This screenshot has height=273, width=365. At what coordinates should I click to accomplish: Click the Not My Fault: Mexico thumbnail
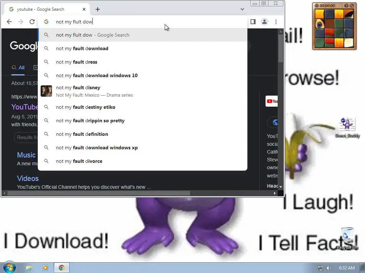pyautogui.click(x=46, y=91)
